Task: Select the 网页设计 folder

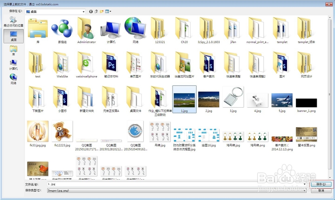Action: (x=307, y=65)
